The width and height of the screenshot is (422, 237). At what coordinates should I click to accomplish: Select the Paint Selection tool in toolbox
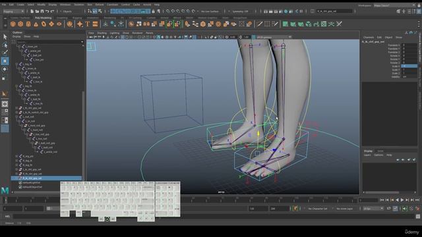click(5, 53)
